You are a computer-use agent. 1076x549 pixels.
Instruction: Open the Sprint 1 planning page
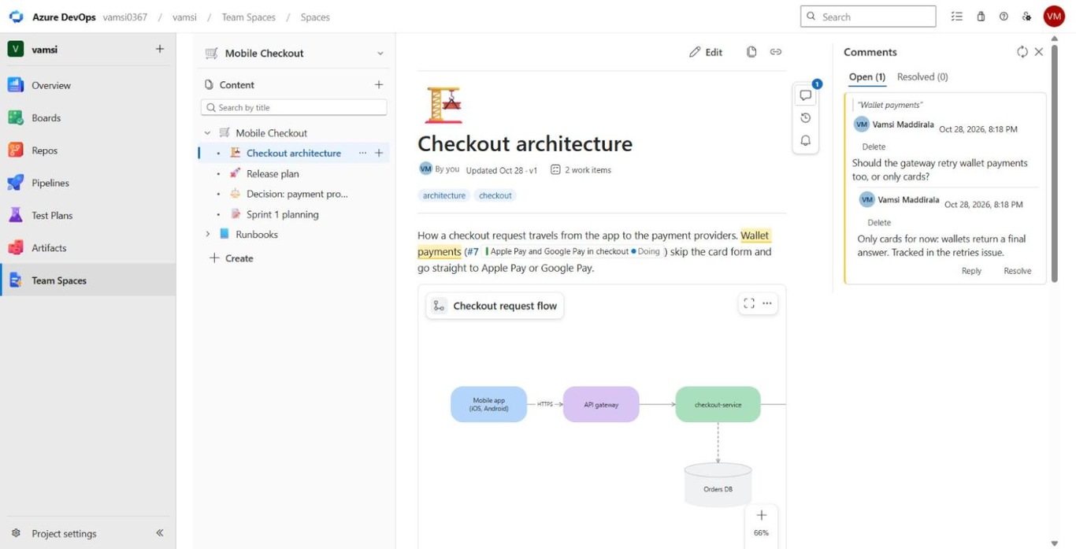coord(283,214)
